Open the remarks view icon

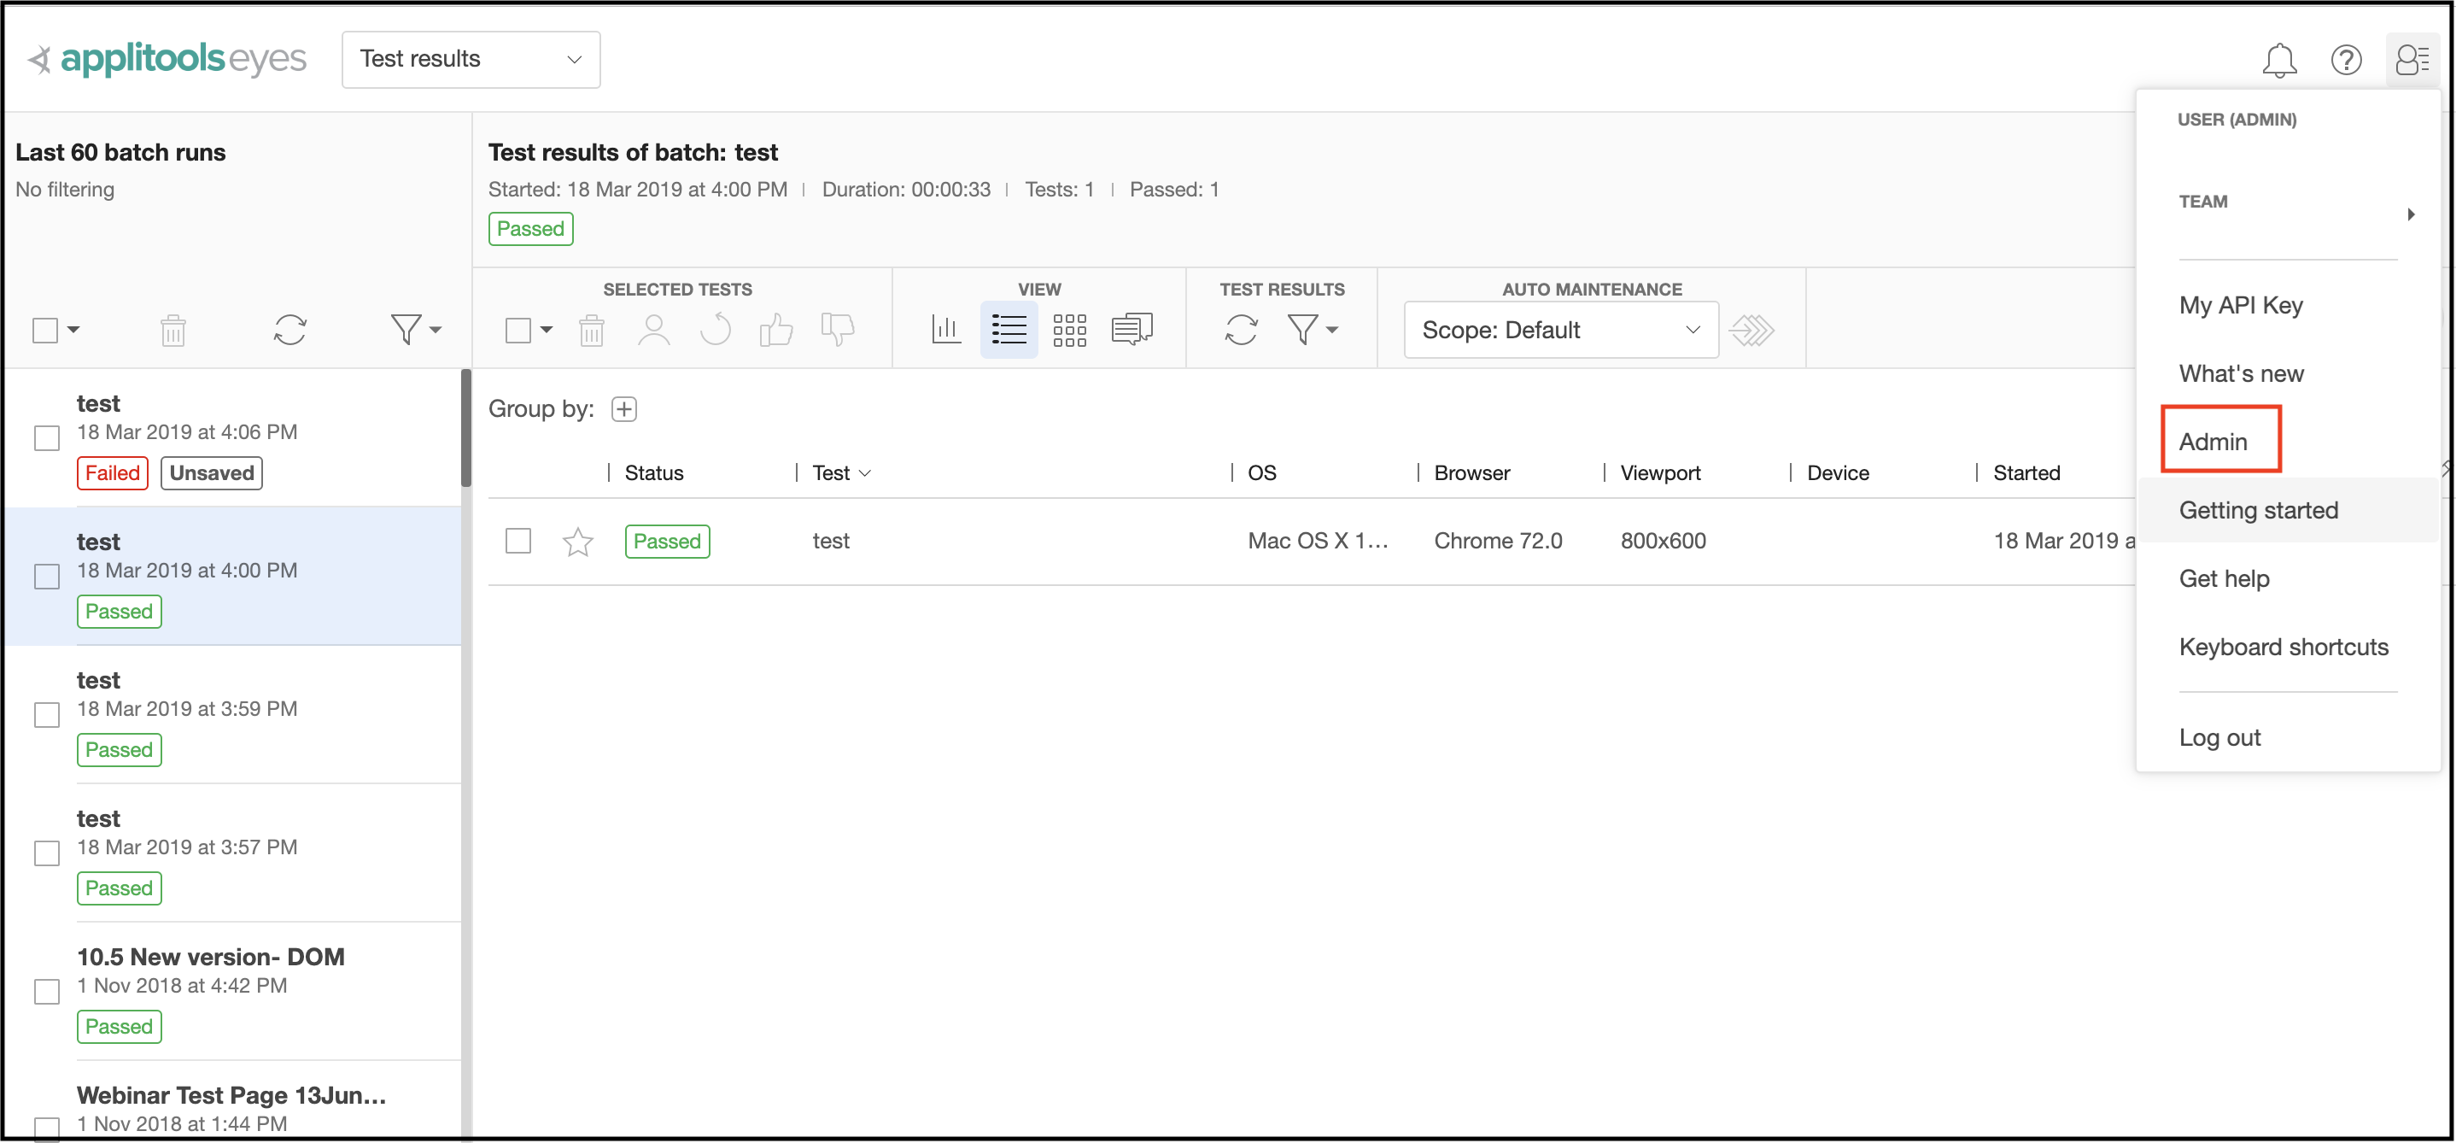coord(1132,329)
